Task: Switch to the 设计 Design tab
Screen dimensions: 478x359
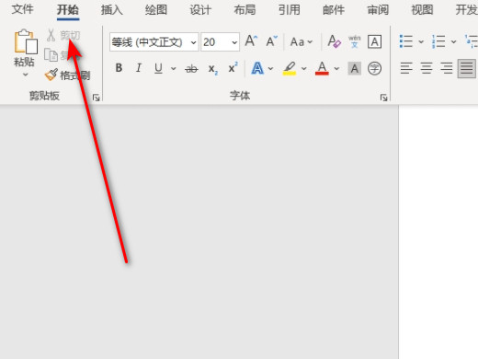Action: pyautogui.click(x=200, y=10)
